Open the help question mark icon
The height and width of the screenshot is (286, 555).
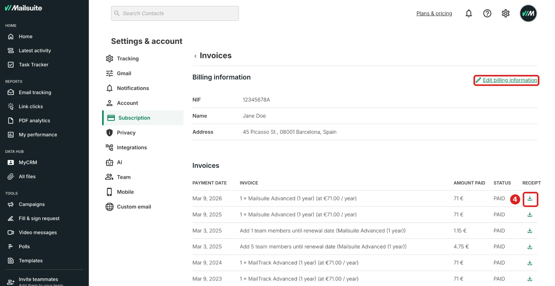(x=487, y=13)
